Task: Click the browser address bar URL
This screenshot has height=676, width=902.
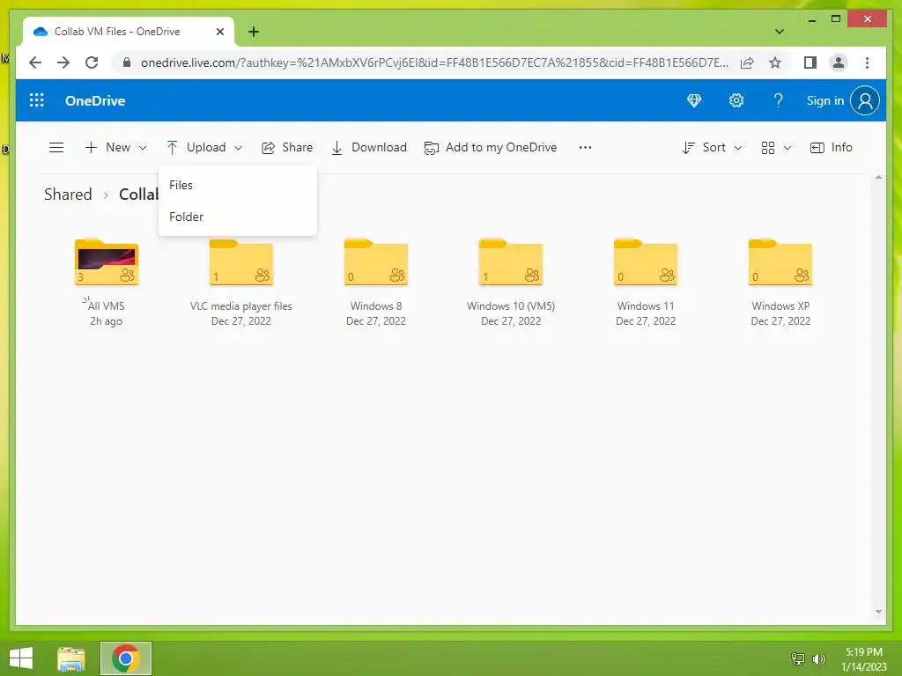Action: click(434, 62)
